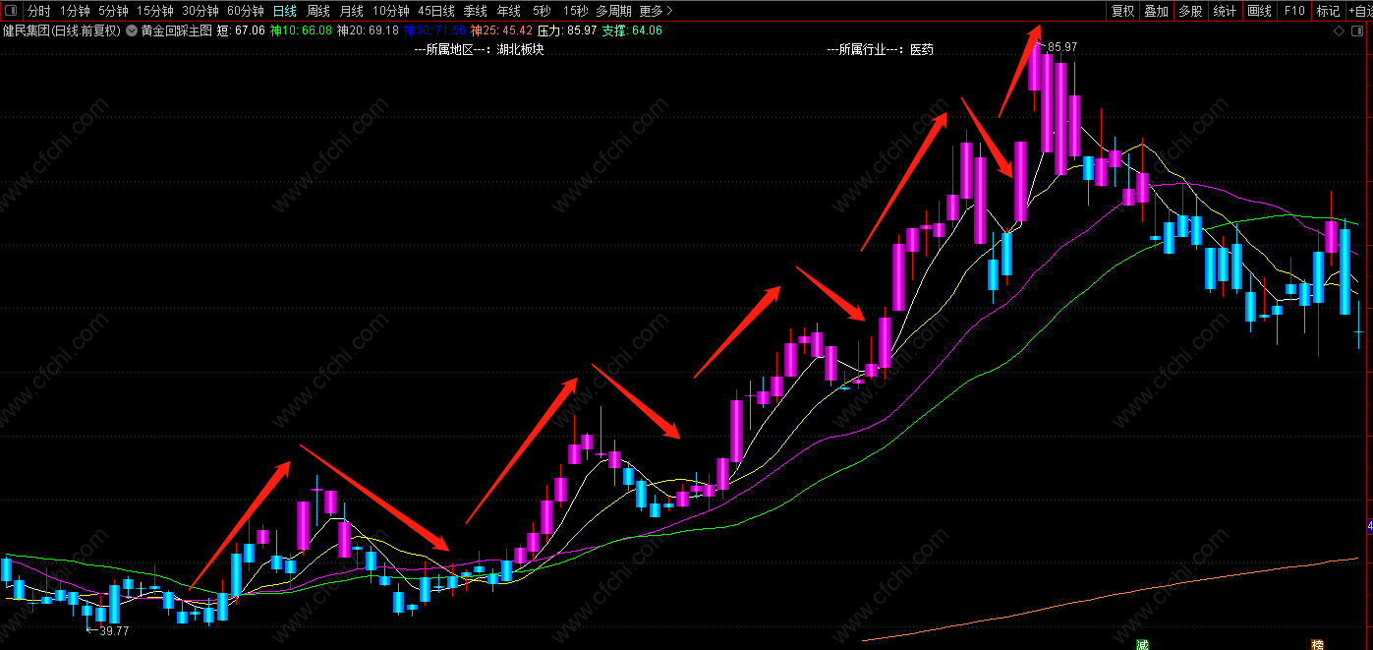Select the 15秒 period tab

pos(576,11)
